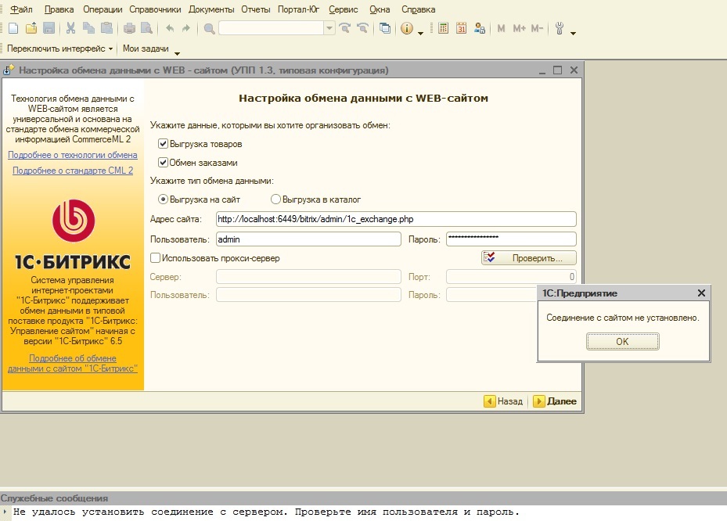Expand the search field dropdown arrow
The width and height of the screenshot is (727, 521).
329,28
